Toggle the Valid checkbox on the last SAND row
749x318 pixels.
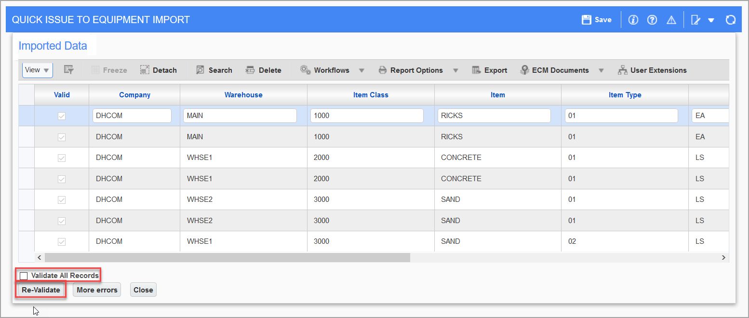62,241
